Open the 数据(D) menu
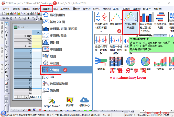174x117 pixels. coord(36,9)
